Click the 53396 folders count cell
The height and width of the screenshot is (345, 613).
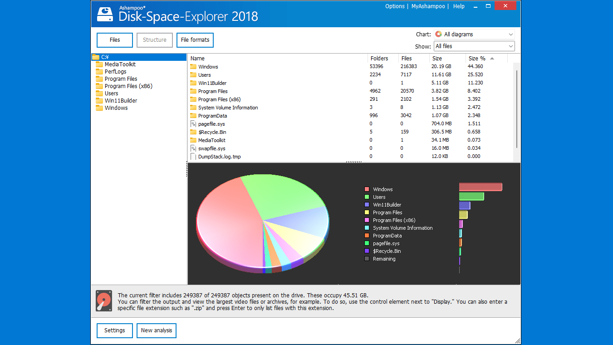(376, 67)
